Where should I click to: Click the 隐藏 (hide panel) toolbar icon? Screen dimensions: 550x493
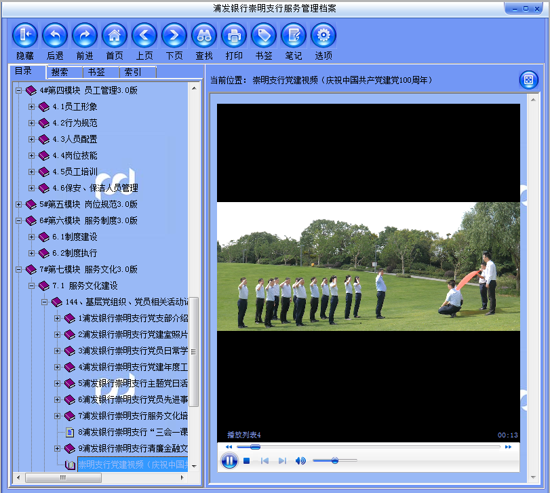(x=25, y=35)
